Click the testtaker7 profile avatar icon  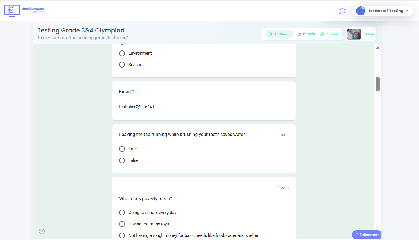click(x=360, y=11)
